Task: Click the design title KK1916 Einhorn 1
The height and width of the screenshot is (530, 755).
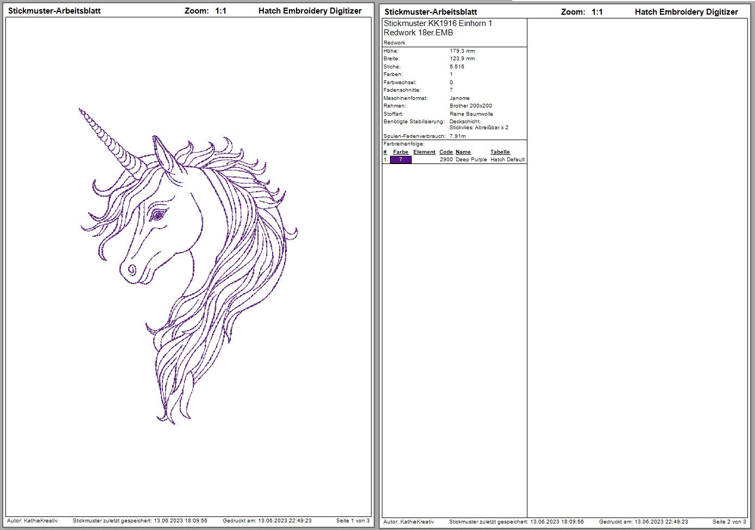Action: [438, 23]
